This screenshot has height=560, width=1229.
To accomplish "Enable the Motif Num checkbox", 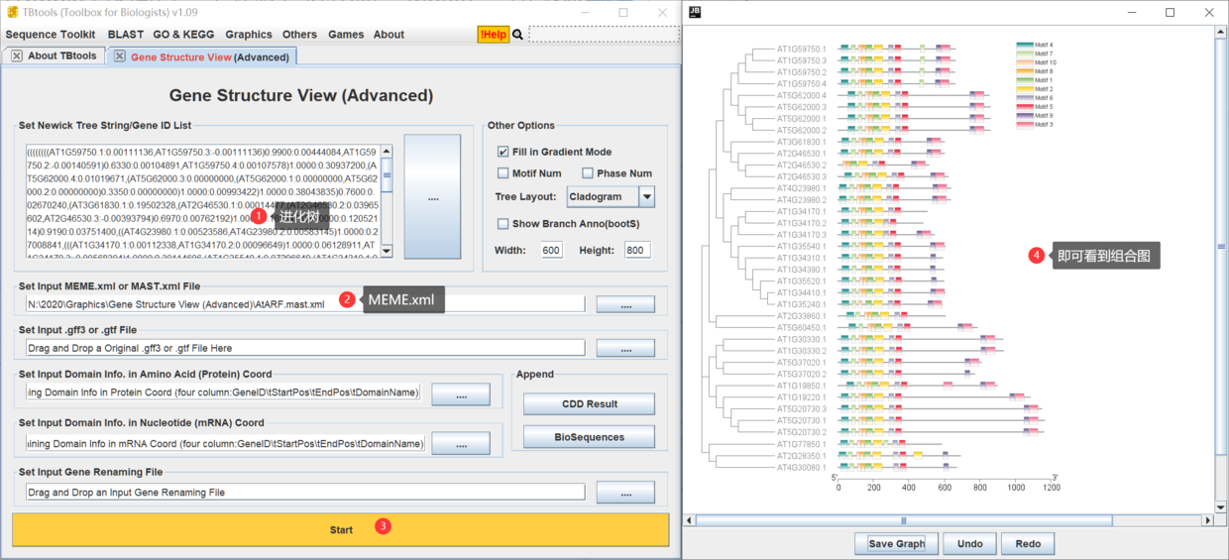I will tap(503, 173).
